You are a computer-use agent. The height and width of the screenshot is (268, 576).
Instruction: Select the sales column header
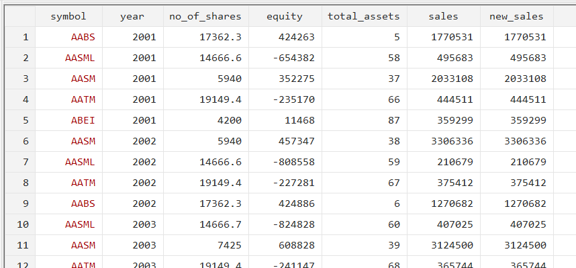click(443, 16)
